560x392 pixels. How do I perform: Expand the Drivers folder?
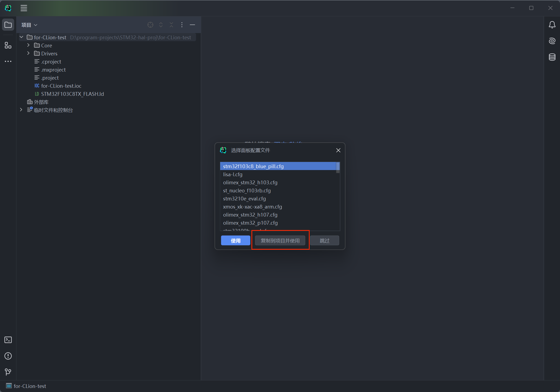[x=28, y=53]
